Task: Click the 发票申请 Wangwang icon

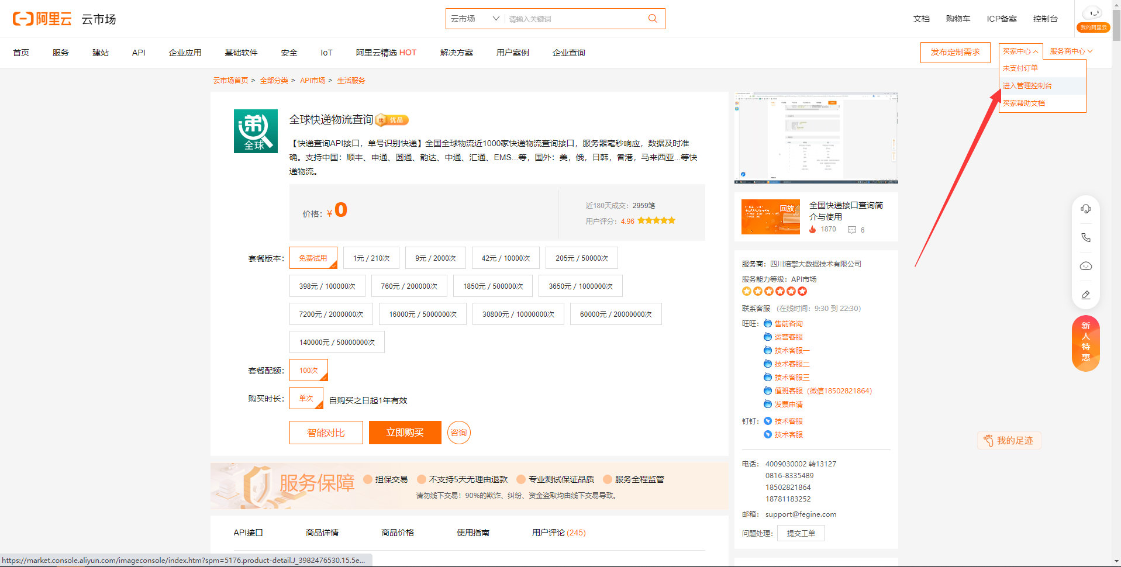Action: click(x=768, y=404)
